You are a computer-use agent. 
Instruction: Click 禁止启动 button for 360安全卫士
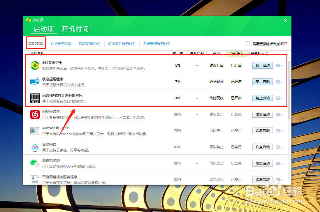pos(262,65)
